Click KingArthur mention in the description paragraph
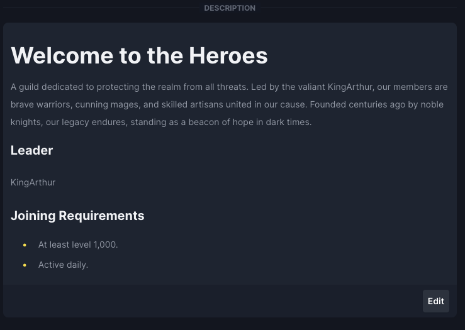The image size is (465, 330). [350, 87]
